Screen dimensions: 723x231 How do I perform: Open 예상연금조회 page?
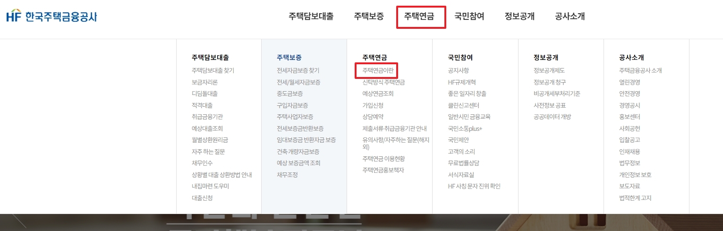click(x=378, y=94)
